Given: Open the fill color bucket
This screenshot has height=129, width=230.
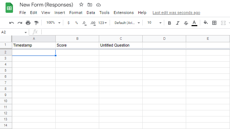Looking at the screenshot, I should 206,23.
